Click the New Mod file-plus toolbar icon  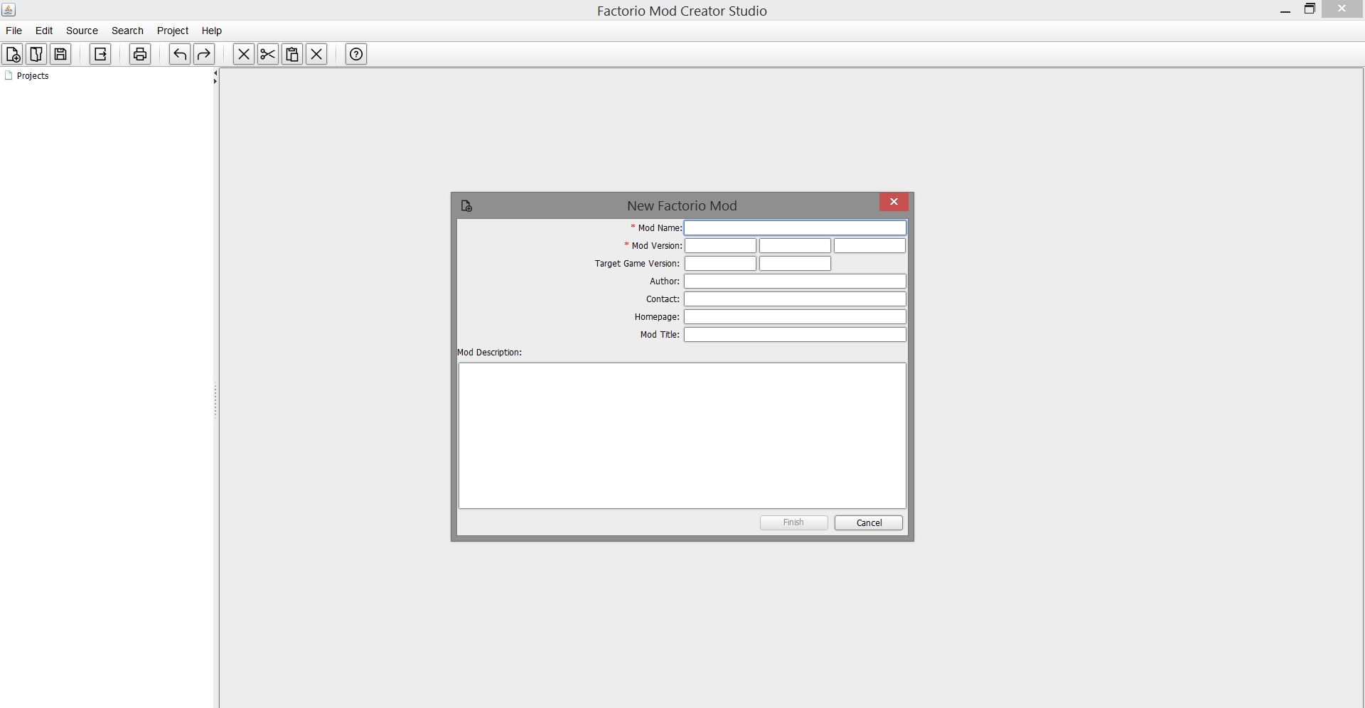click(12, 55)
